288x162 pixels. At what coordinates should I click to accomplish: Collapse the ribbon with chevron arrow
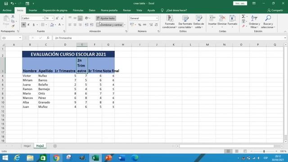pos(285,31)
